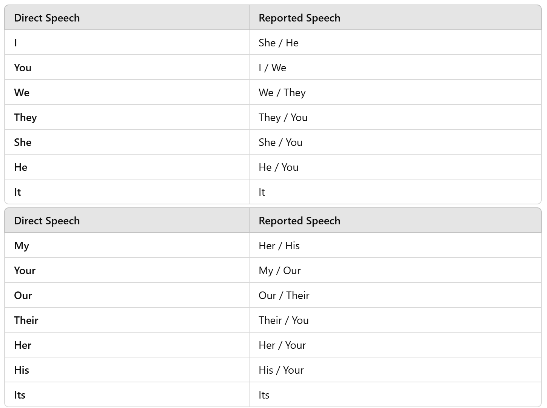Click the "Her / His" cell
Screen dimensions: 547x408
(279, 245)
